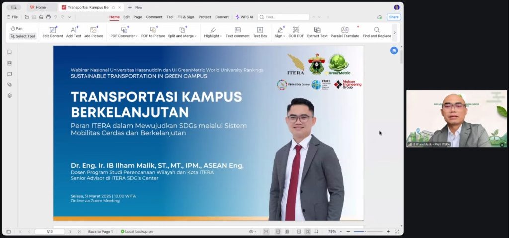Click the Add Picture tool
The height and width of the screenshot is (238, 509).
[x=93, y=32]
